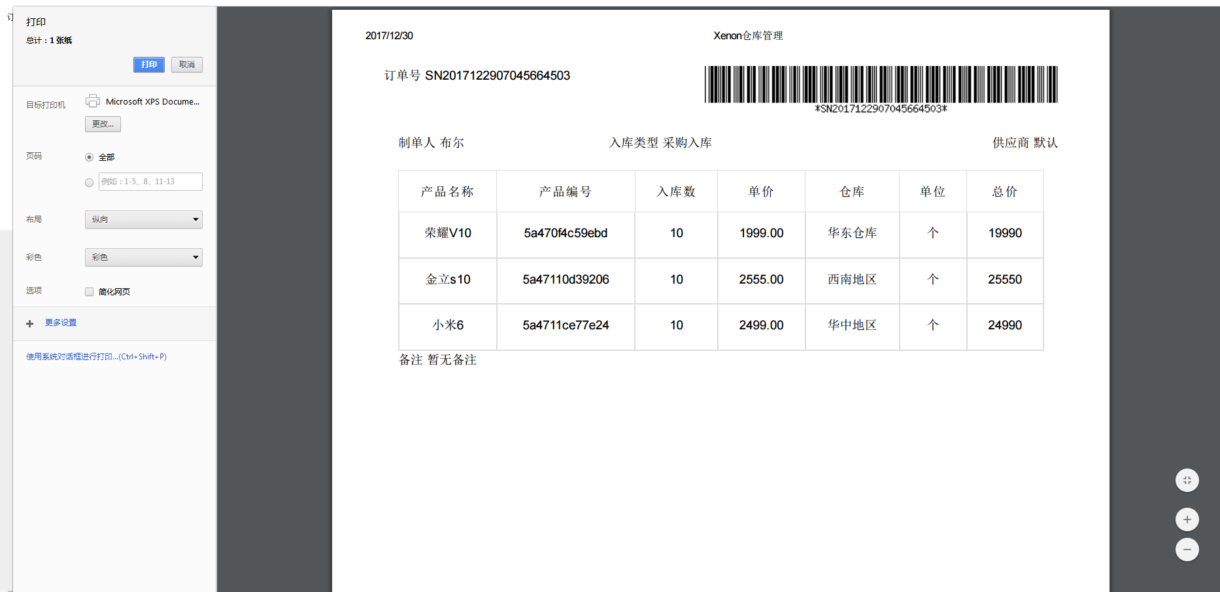Open the 彩色 color mode dropdown
Viewport: 1220px width, 592px height.
[x=143, y=257]
